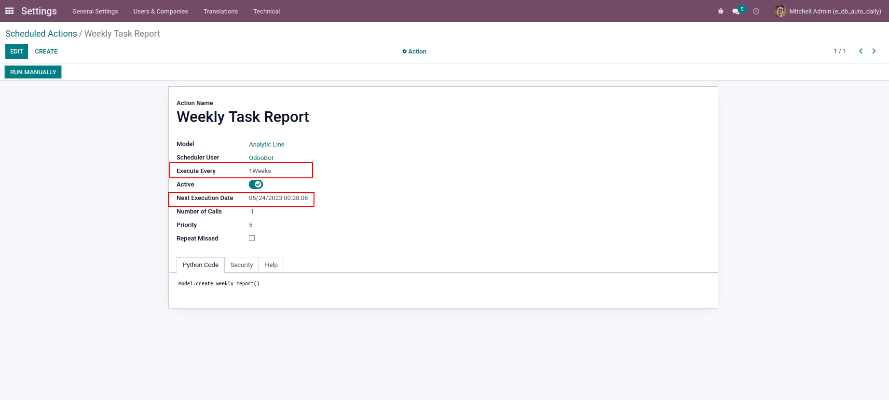889x400 pixels.
Task: Open the apps grid menu icon
Action: pos(10,11)
